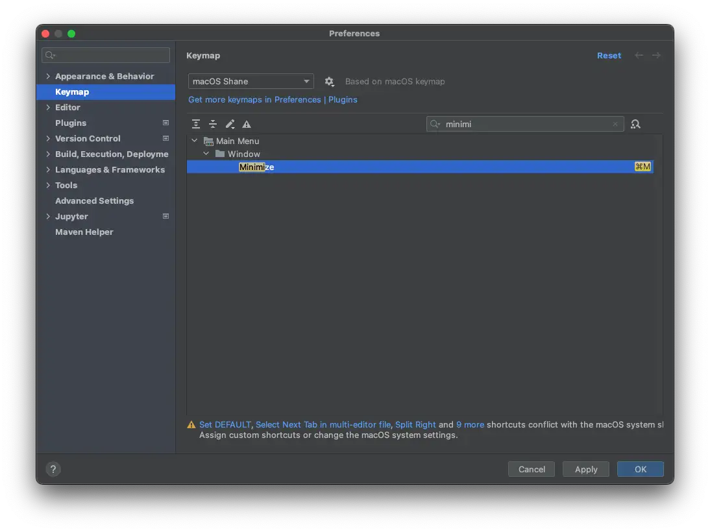The image size is (710, 532).
Task: Click the Main Menu tree label
Action: click(238, 141)
